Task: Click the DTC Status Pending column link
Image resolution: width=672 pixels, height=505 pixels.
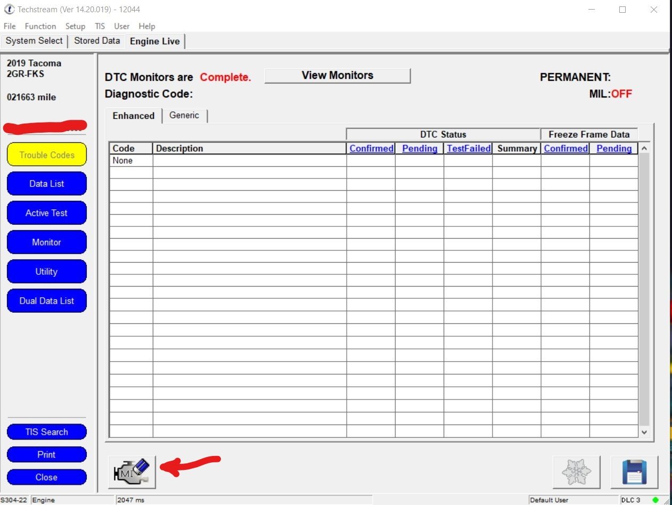Action: pos(420,149)
